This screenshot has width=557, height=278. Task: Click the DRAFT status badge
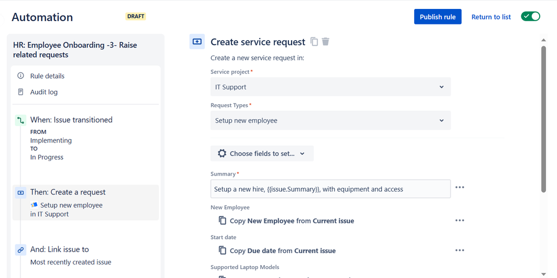pyautogui.click(x=135, y=16)
